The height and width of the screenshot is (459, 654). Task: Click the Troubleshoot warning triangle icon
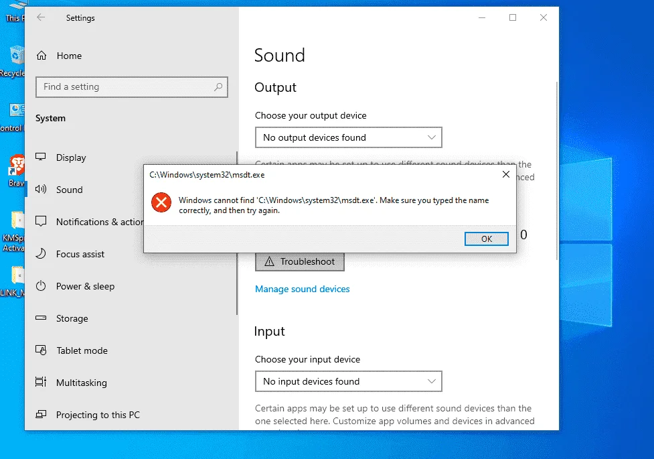coord(270,262)
